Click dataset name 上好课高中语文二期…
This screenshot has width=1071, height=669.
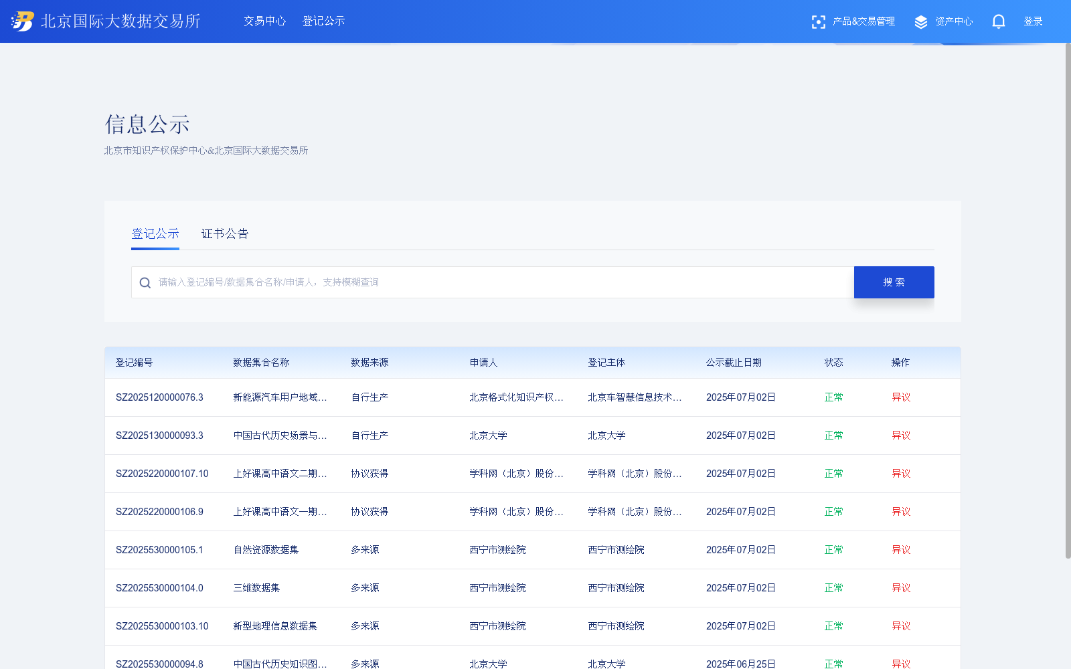[x=280, y=474]
